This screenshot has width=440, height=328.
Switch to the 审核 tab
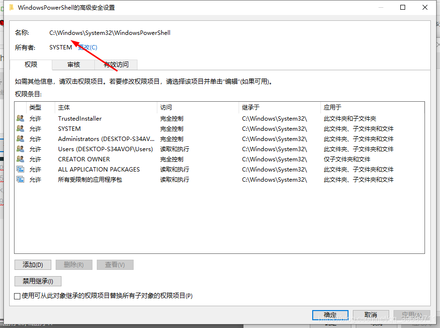(x=74, y=65)
